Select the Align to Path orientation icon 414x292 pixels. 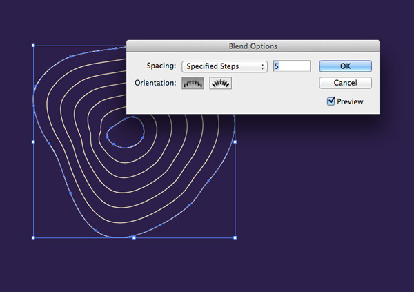coord(220,84)
